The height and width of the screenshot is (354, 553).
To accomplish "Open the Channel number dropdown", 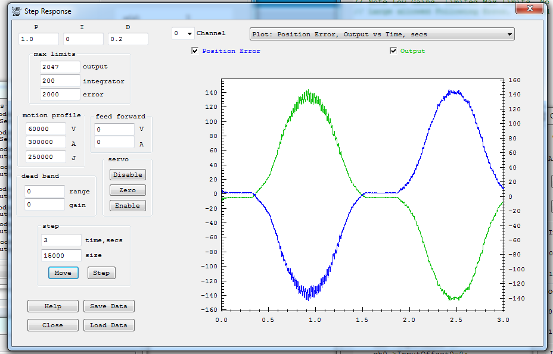I will click(x=183, y=34).
